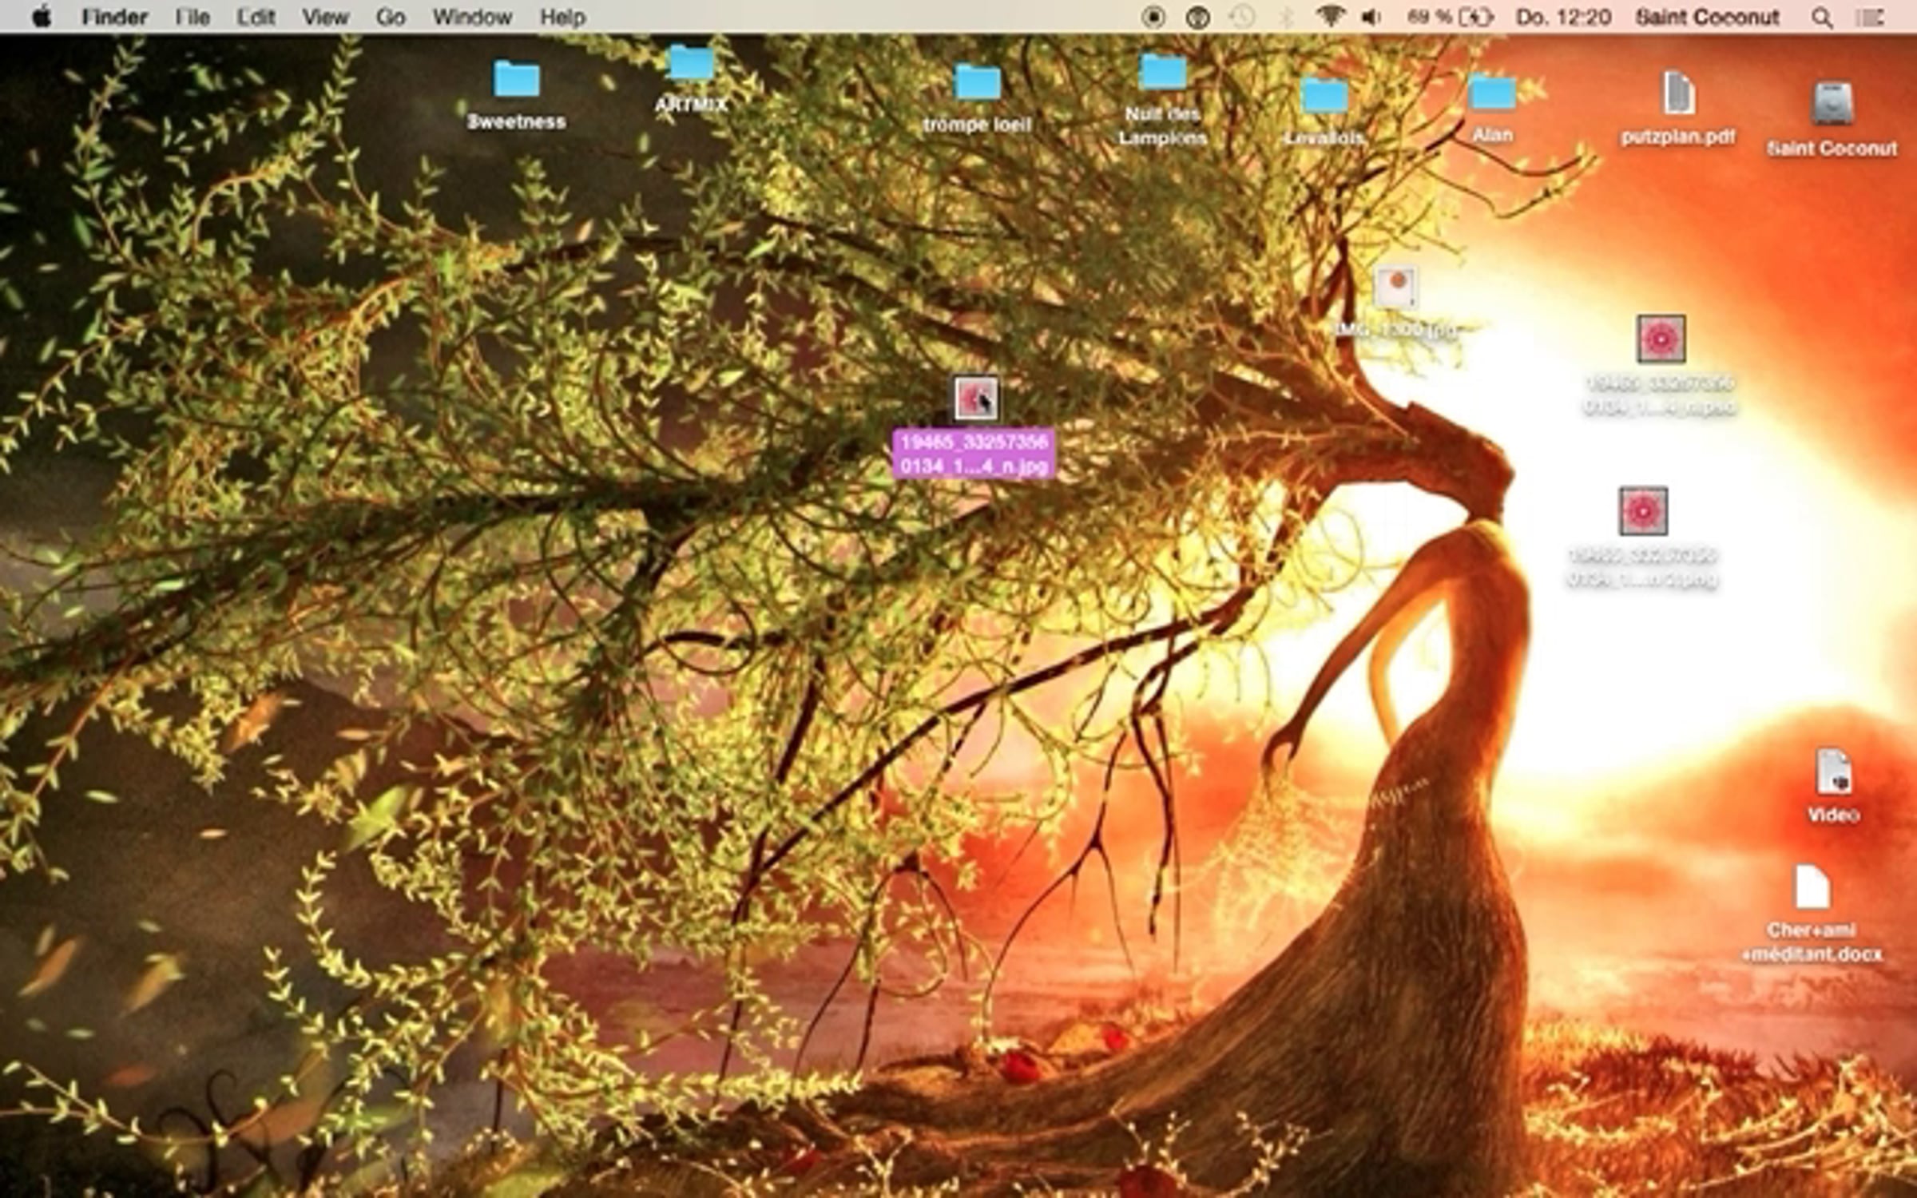
Task: Open the Go menu
Action: pos(391,17)
